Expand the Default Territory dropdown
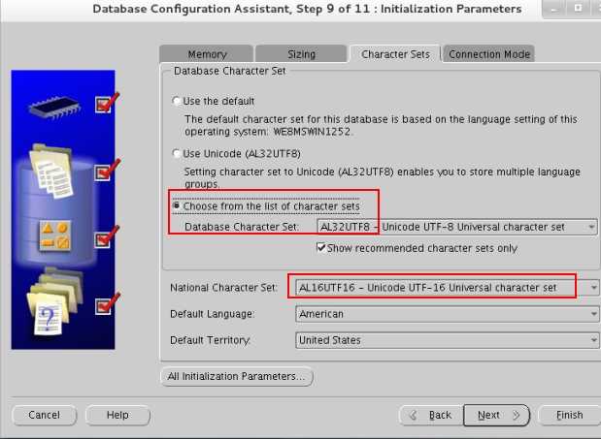This screenshot has width=601, height=439. click(448, 340)
